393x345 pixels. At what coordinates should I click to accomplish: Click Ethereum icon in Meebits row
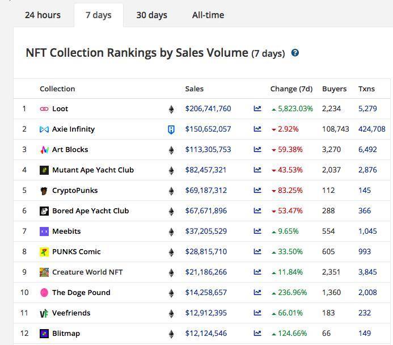click(171, 232)
